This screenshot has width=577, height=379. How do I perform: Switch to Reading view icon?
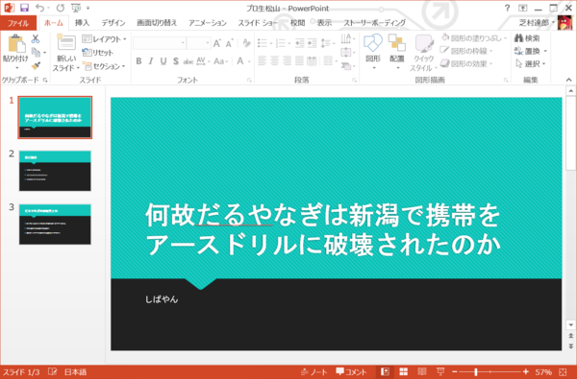tap(422, 371)
